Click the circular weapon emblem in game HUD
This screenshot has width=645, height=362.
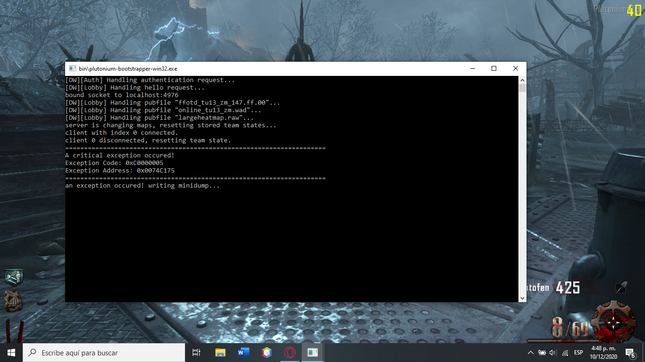coord(614,322)
